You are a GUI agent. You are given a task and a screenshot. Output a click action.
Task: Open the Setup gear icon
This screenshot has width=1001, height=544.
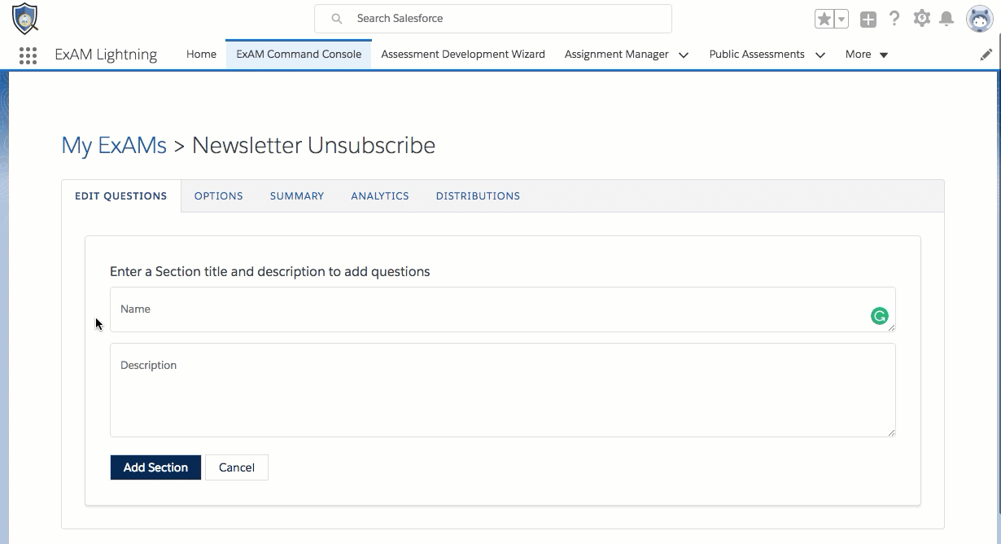pyautogui.click(x=921, y=19)
